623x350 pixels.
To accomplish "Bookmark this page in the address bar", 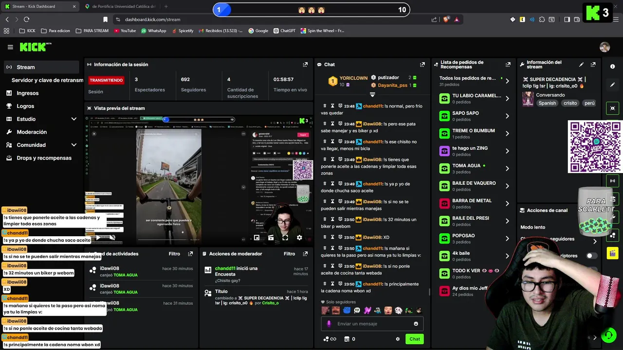I will [105, 19].
